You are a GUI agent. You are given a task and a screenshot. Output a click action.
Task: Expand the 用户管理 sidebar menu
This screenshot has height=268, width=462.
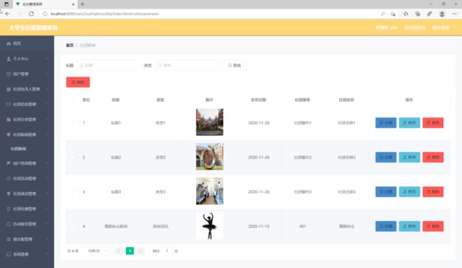(x=27, y=74)
